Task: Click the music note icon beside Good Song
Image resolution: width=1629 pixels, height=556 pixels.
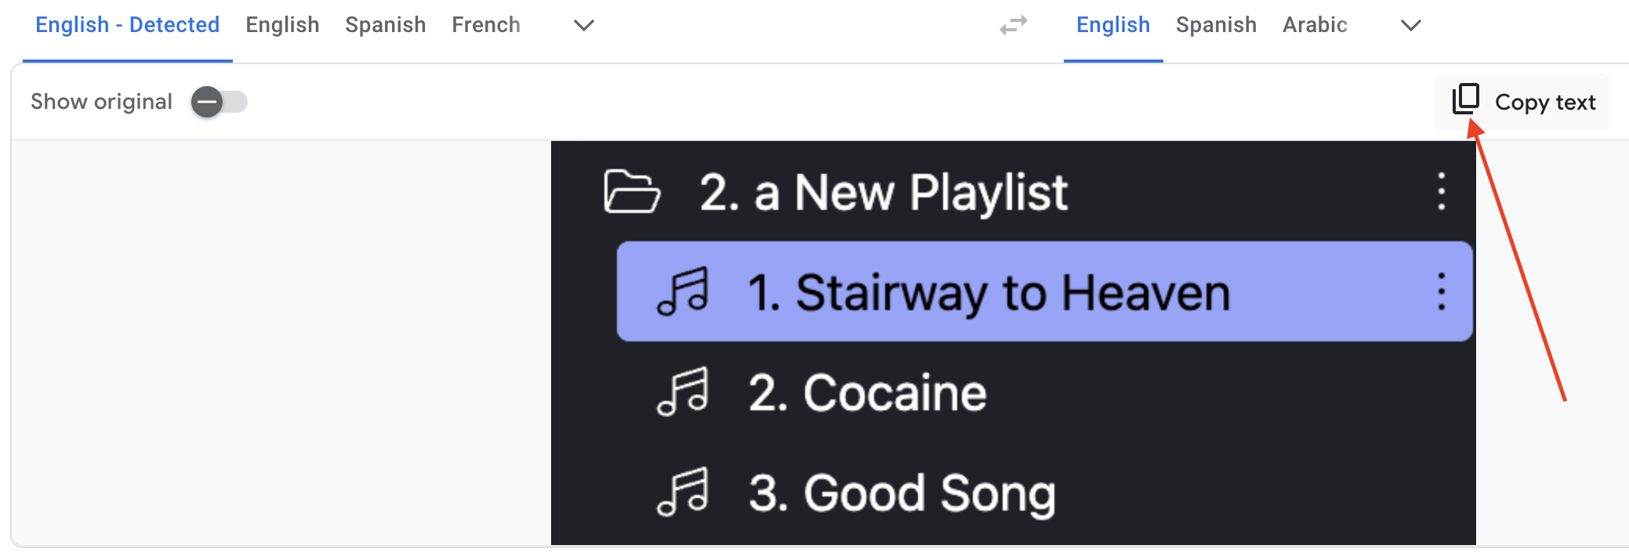Action: pyautogui.click(x=683, y=492)
